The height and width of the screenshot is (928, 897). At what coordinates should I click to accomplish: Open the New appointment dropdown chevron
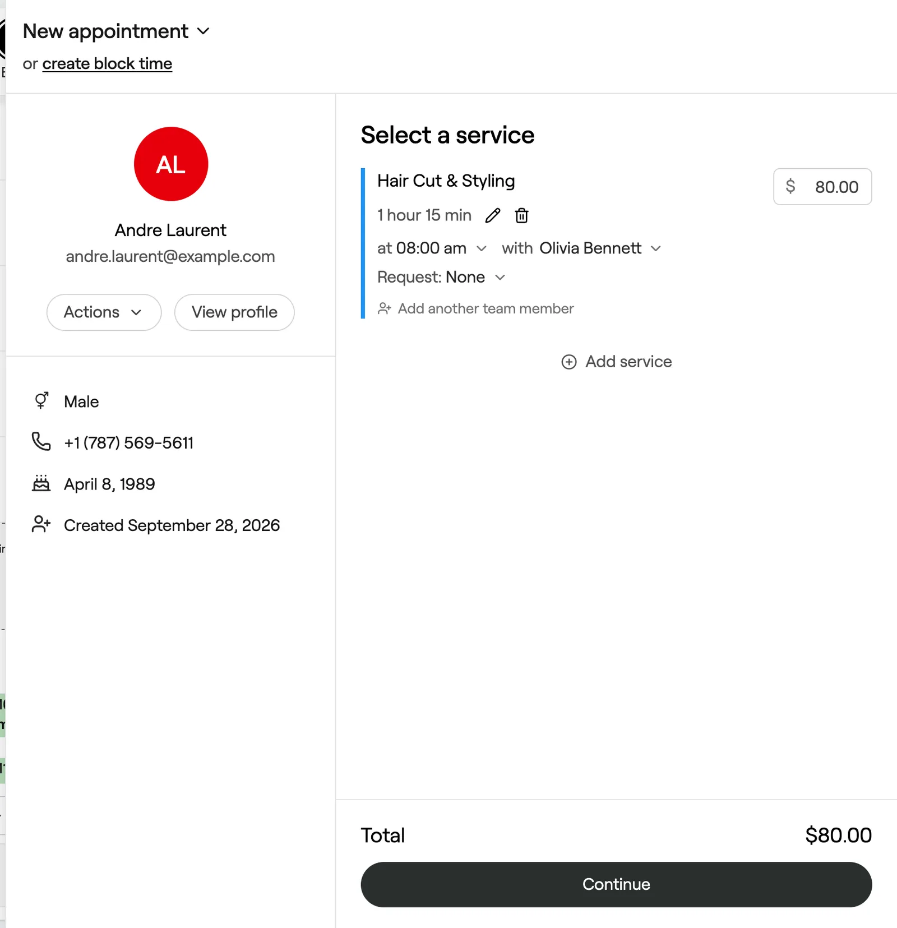click(204, 31)
